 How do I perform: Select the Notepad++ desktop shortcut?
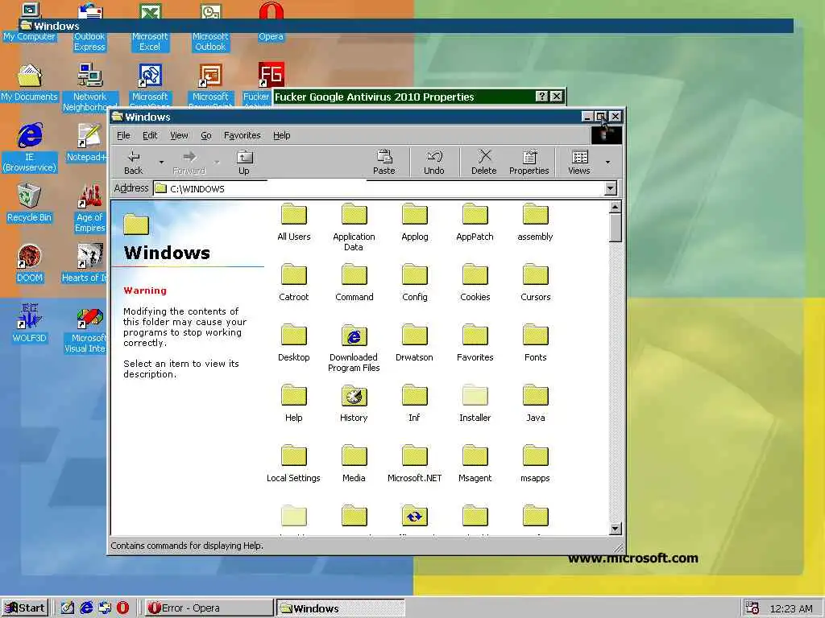point(89,142)
